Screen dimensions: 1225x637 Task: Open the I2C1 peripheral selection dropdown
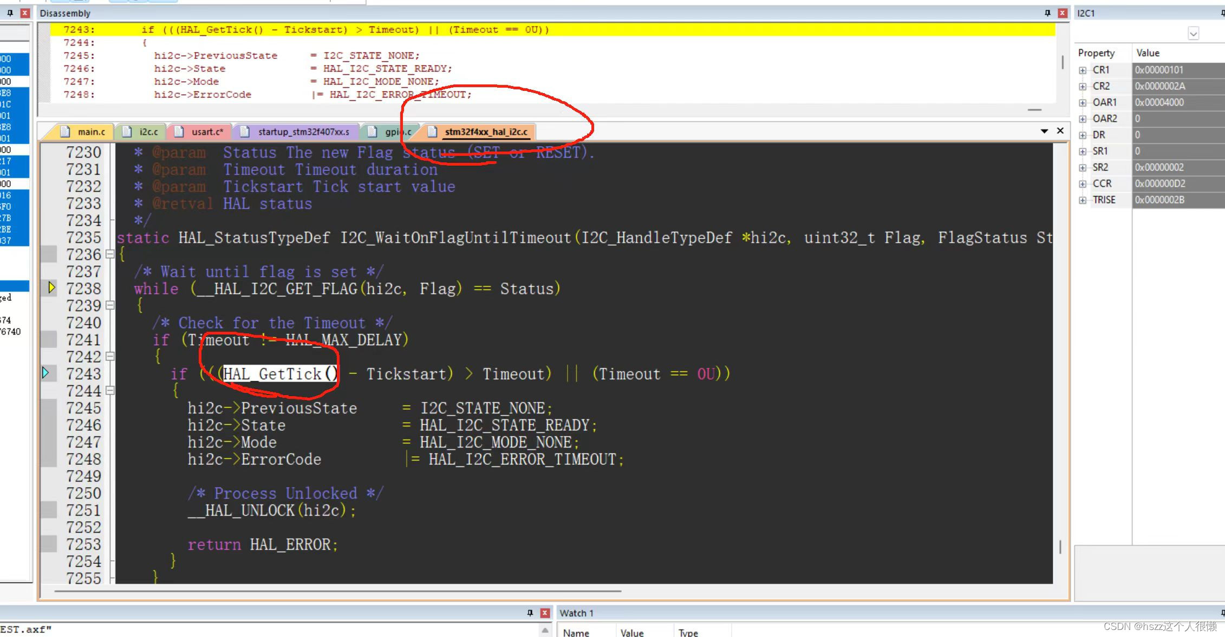click(x=1194, y=33)
